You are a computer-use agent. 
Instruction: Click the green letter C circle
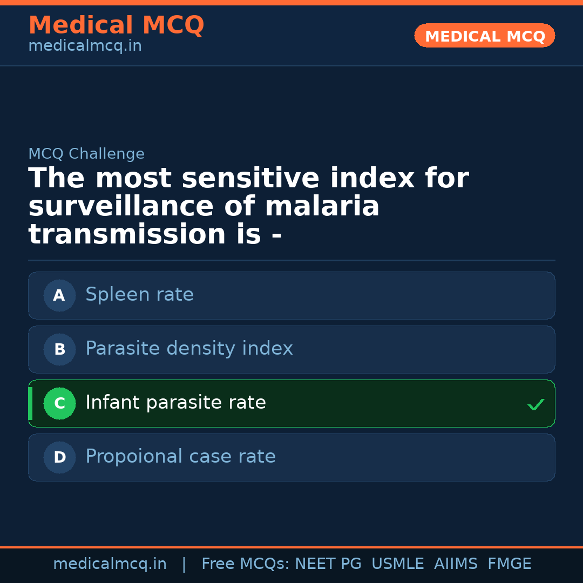point(59,403)
